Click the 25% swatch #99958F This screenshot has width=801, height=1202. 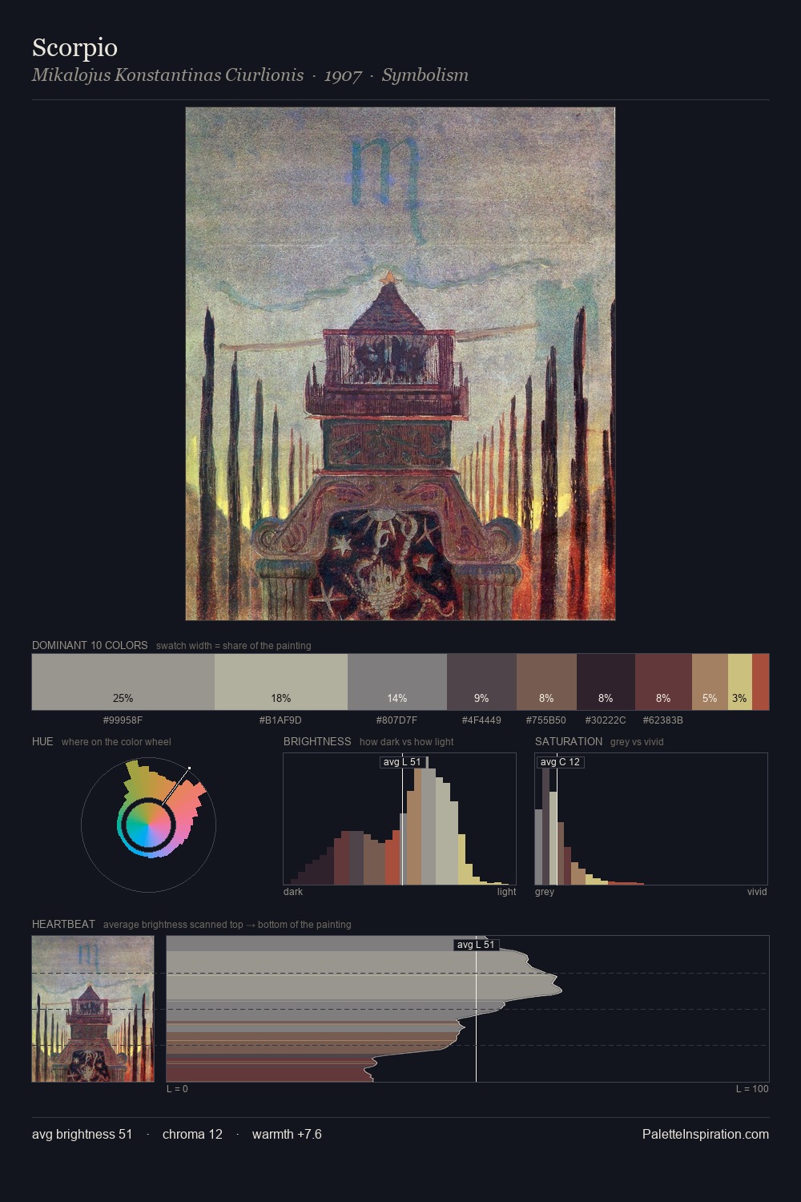[123, 682]
